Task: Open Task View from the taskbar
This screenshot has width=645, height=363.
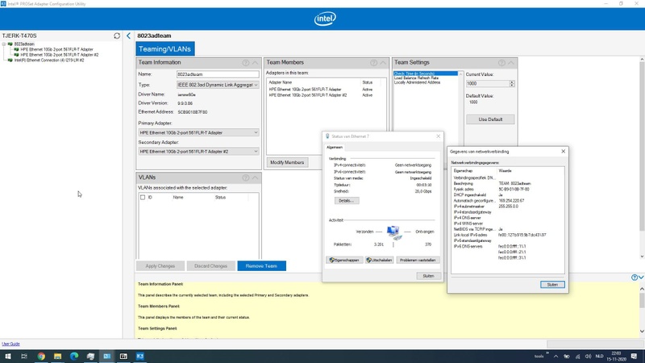Action: pyautogui.click(x=24, y=357)
